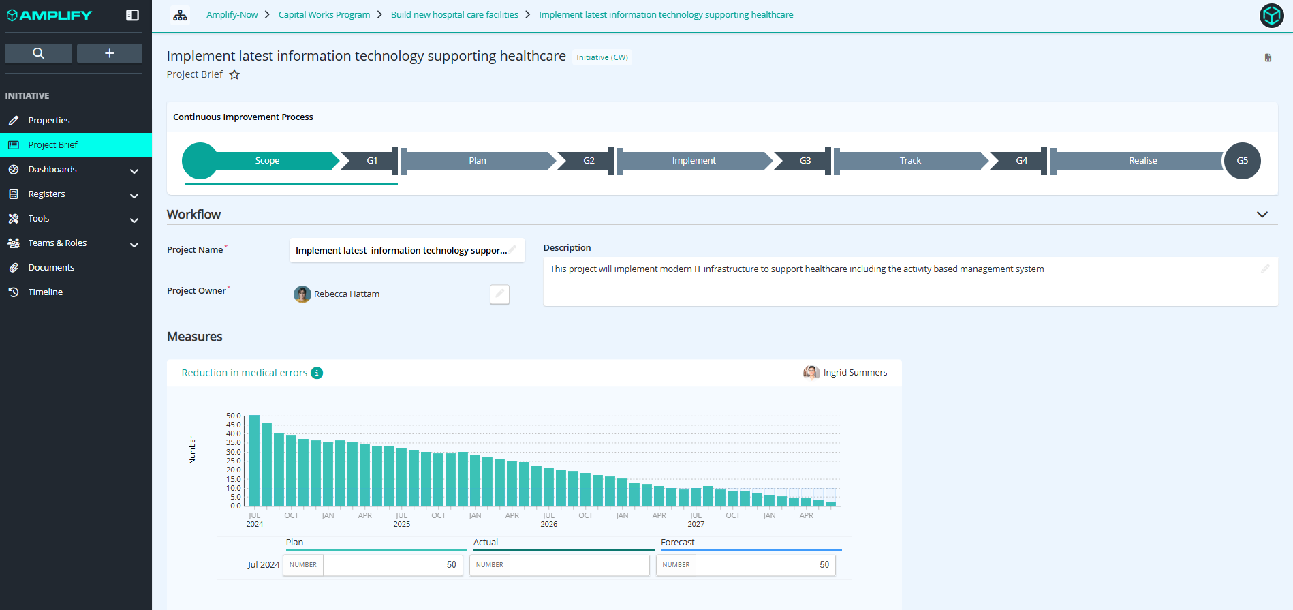Open the Timeline sidebar item
Viewport: 1293px width, 610px height.
(46, 292)
